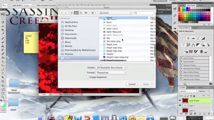
Task: Hide Layer 0 copy via eye icon
Action: (180, 101)
